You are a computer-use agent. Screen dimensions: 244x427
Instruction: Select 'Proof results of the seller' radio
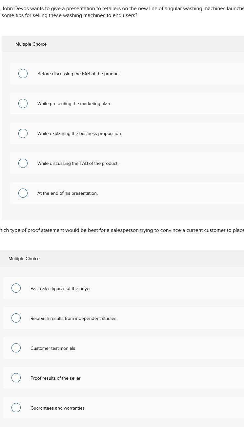pyautogui.click(x=16, y=378)
